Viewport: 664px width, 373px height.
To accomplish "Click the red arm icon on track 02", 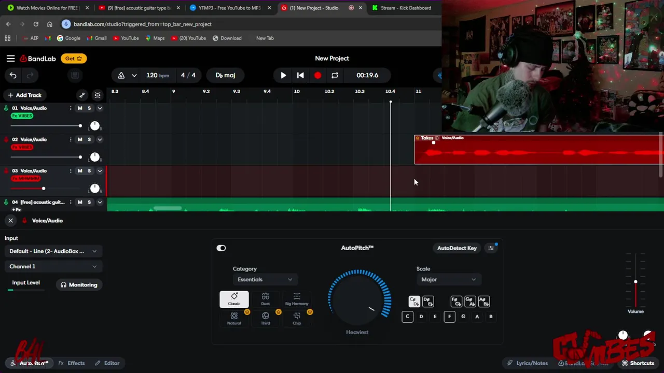I will 6,139.
